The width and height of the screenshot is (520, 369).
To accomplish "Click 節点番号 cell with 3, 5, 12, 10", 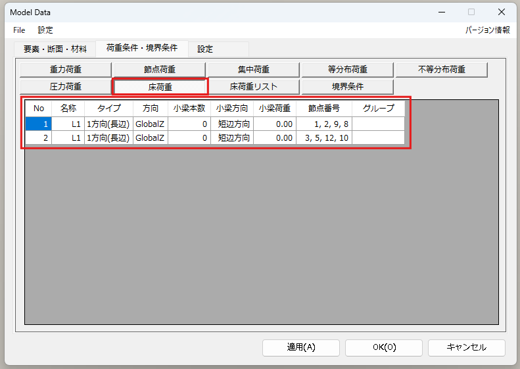I will pyautogui.click(x=323, y=137).
